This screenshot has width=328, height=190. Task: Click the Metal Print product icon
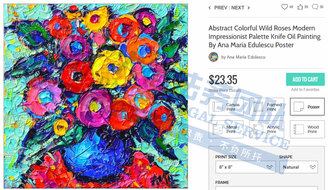point(217,129)
